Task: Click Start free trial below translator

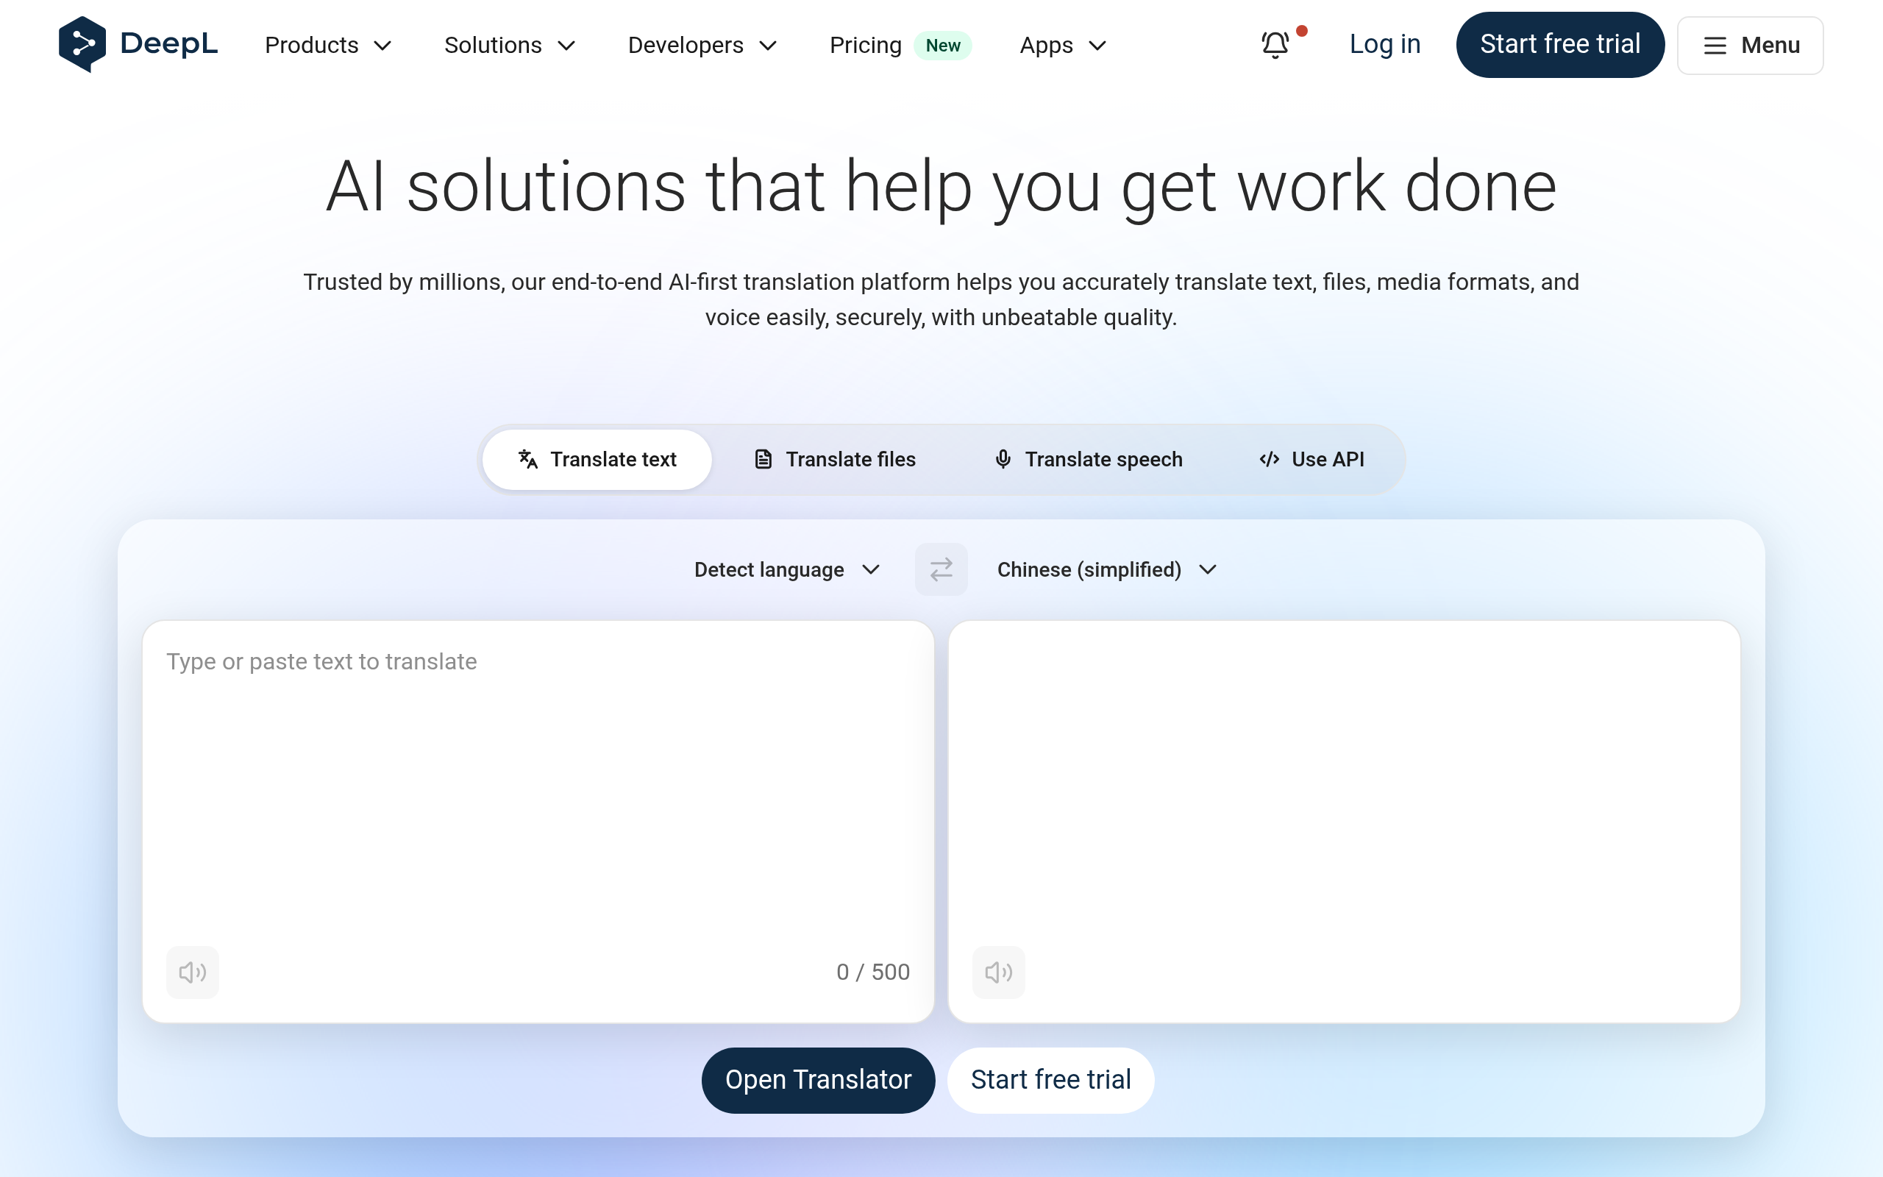Action: (x=1050, y=1080)
